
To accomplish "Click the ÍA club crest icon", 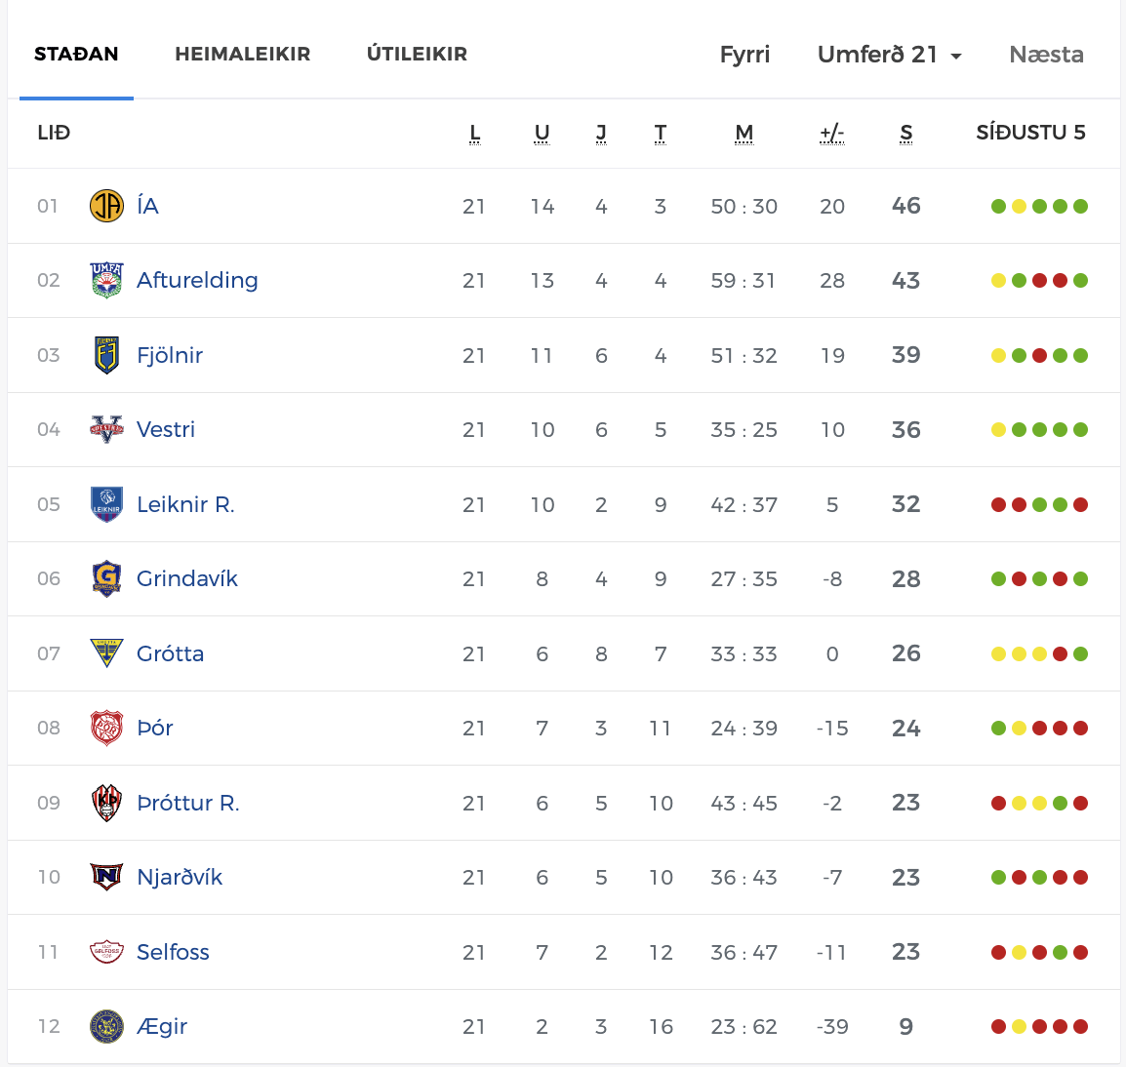I will pyautogui.click(x=106, y=206).
